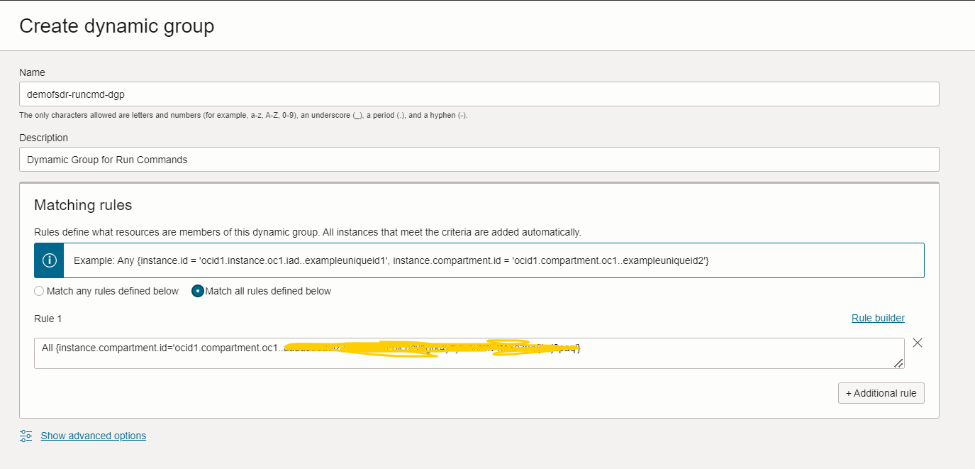Click the advanced options filter icon

25,436
